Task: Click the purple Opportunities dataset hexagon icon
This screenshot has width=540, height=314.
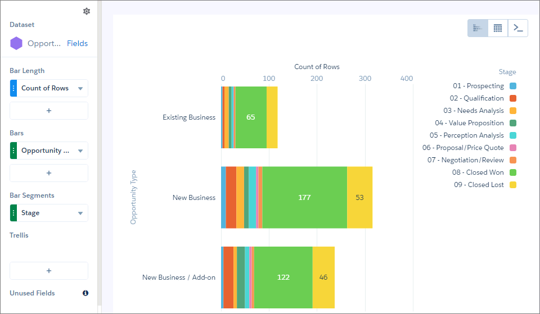Action: (16, 43)
